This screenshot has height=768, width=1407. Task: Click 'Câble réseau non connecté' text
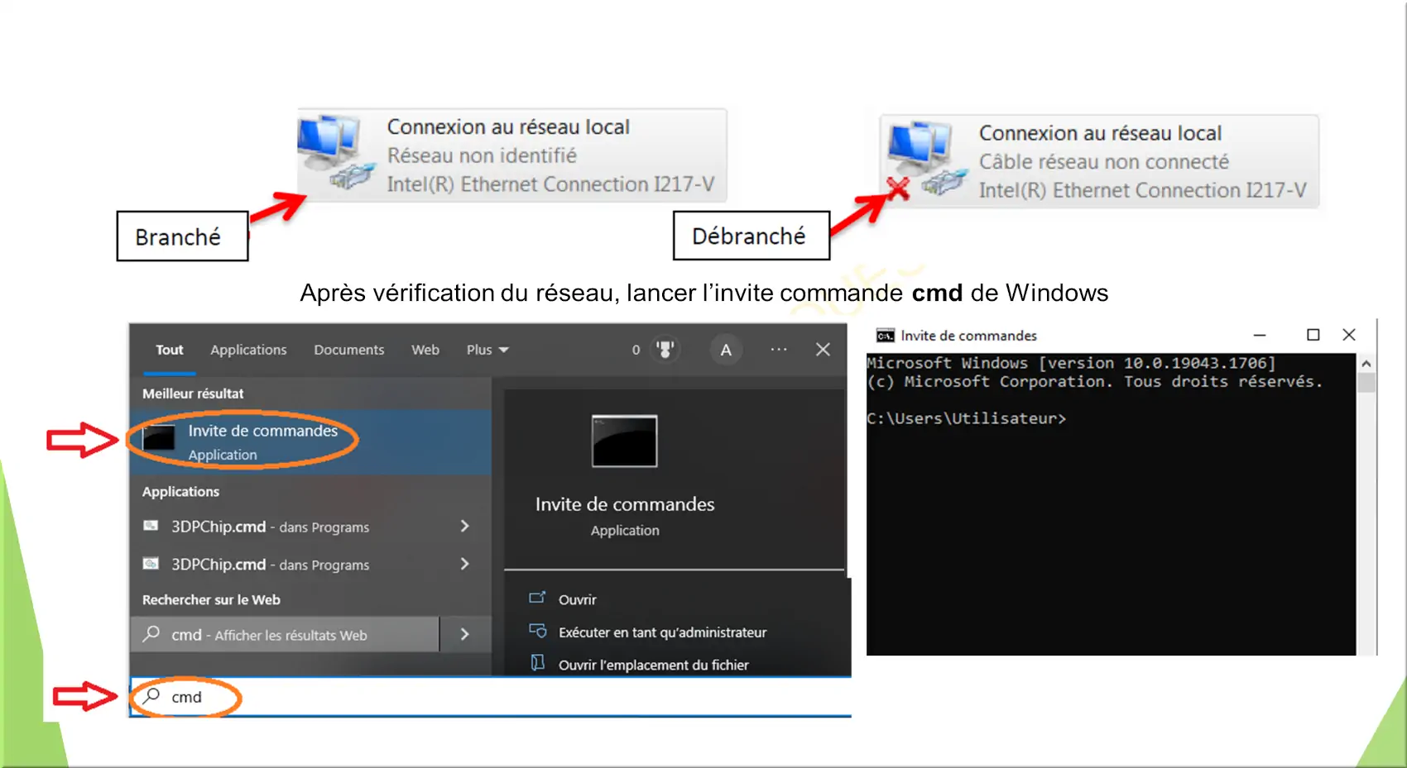tap(1104, 162)
